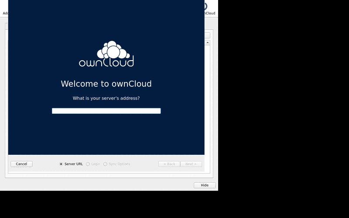Proceed with the Next button
The image size is (349, 218).
click(x=191, y=164)
